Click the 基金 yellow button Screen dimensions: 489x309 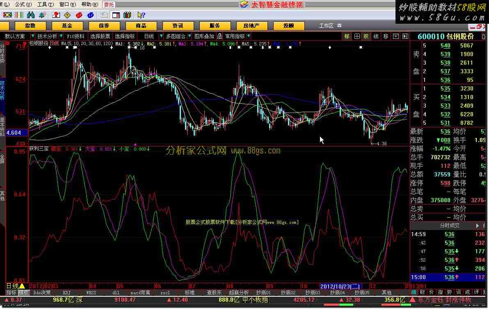(x=67, y=25)
